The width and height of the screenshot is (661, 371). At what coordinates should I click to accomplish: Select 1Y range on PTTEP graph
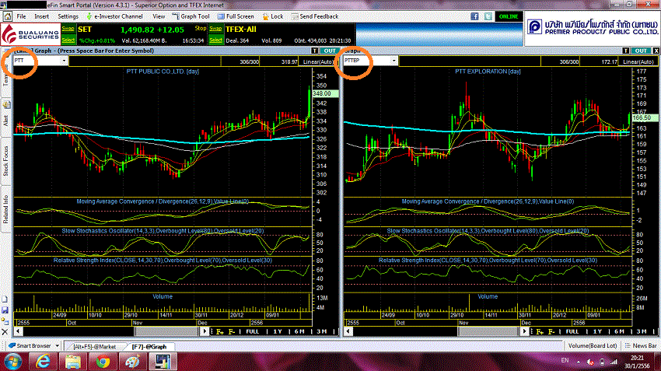point(597,332)
